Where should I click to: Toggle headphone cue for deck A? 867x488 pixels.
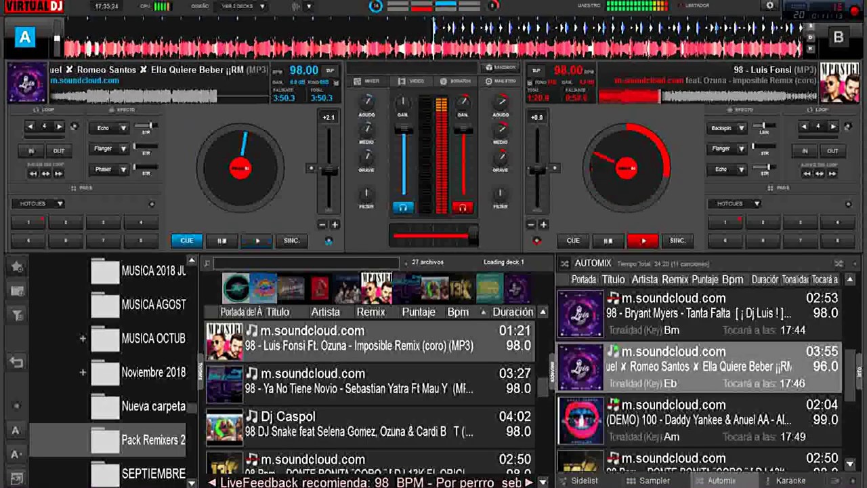pos(403,208)
